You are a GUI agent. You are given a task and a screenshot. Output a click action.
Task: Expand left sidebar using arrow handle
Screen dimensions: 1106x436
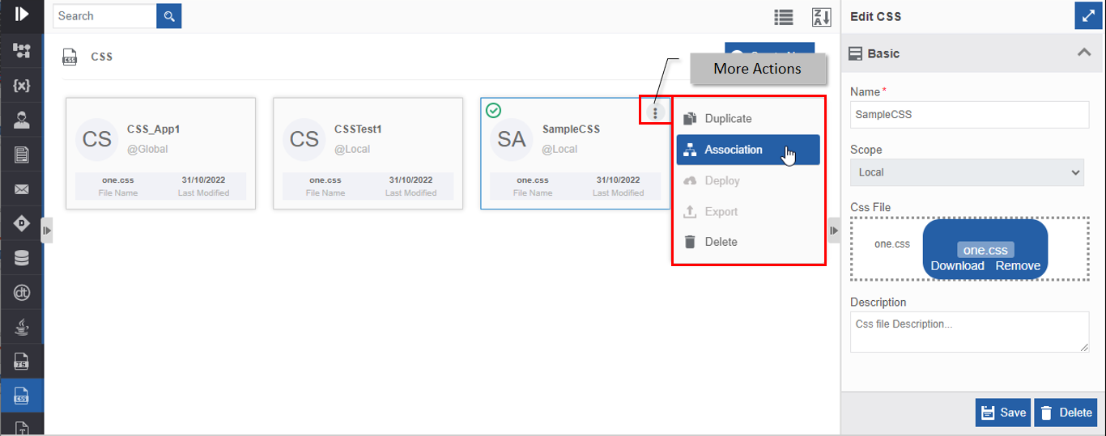tap(47, 231)
